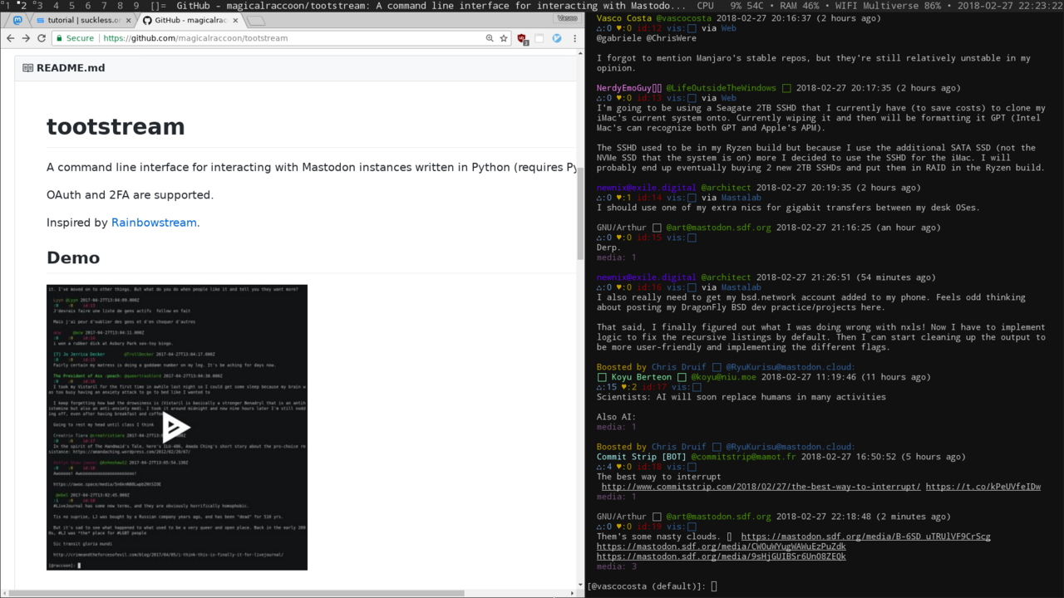Open a new browser tab
This screenshot has height=598, width=1064.
tap(256, 20)
